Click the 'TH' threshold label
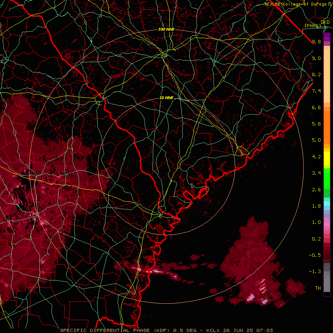The width and height of the screenshot is (333, 333). click(318, 288)
